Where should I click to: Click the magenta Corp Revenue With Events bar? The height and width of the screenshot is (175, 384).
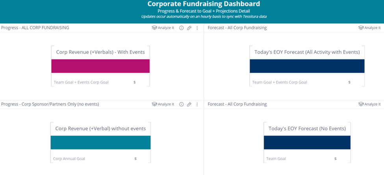[x=100, y=66]
